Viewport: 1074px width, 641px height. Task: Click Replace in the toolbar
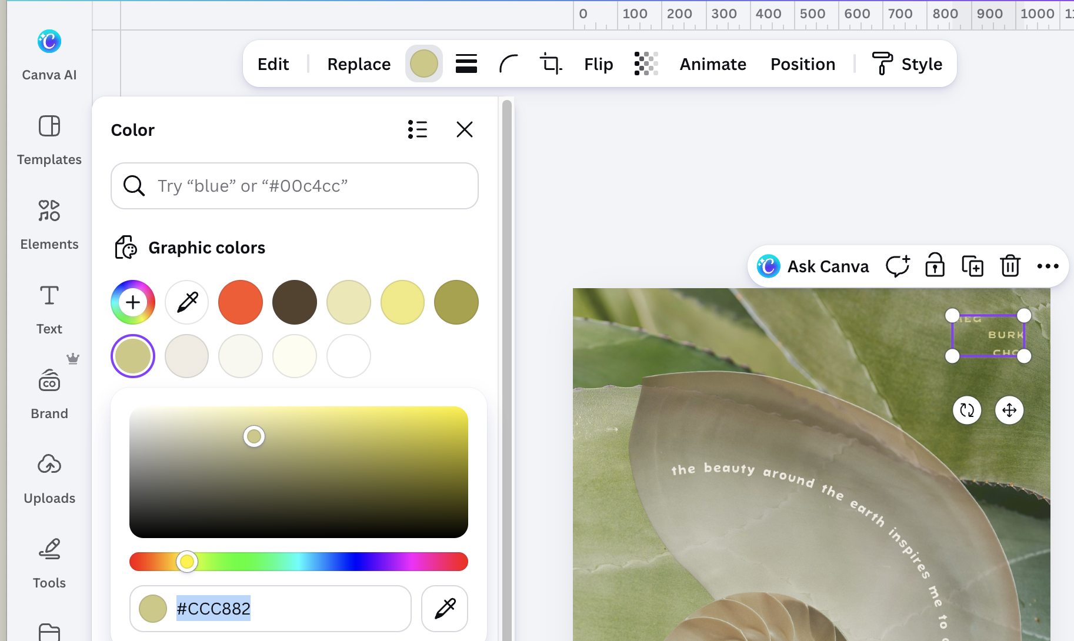point(359,64)
